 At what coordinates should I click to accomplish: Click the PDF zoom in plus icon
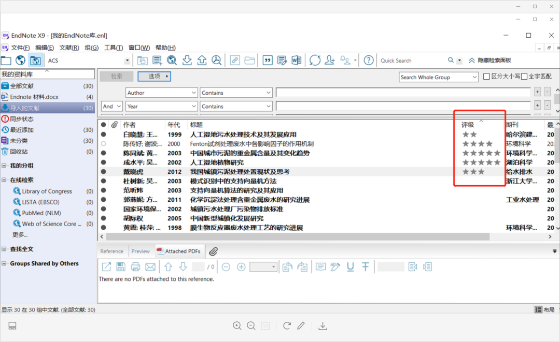pyautogui.click(x=241, y=267)
